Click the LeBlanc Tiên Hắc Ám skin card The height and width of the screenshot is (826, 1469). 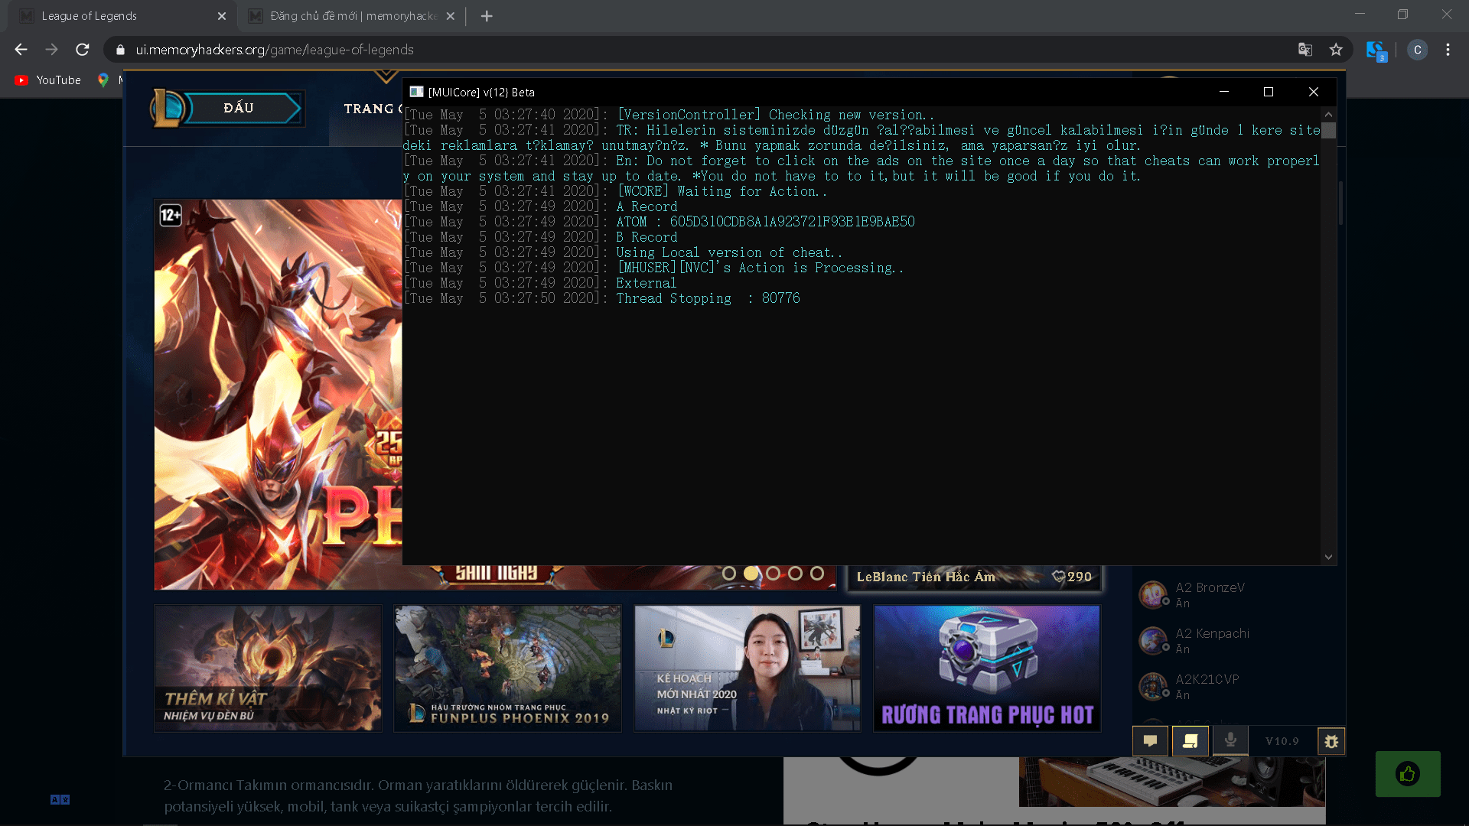click(x=974, y=577)
